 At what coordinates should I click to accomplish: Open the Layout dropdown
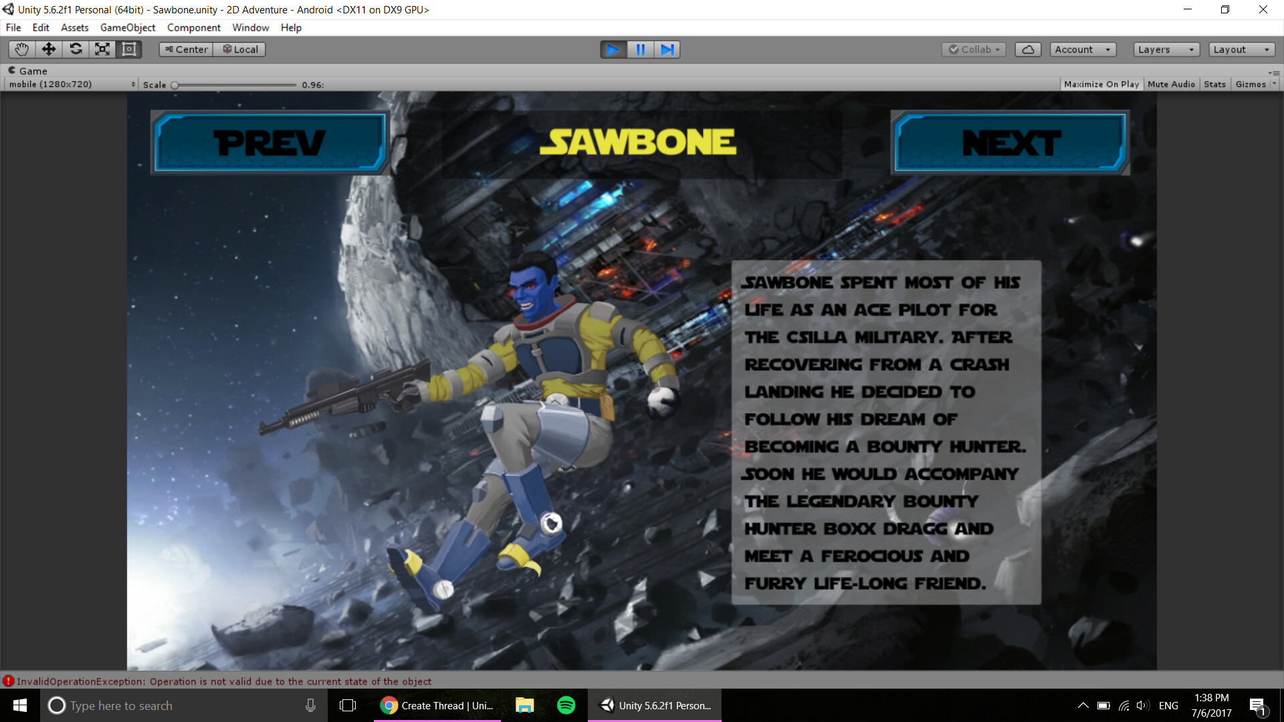pos(1241,49)
